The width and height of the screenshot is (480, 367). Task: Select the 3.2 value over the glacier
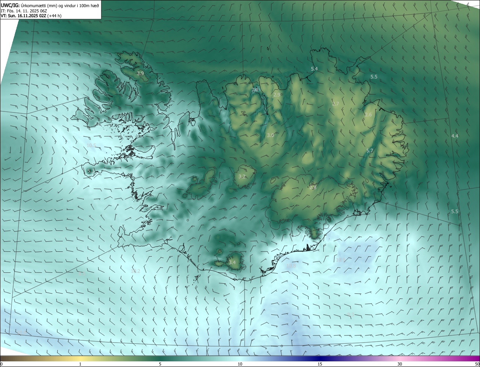coord(242,176)
